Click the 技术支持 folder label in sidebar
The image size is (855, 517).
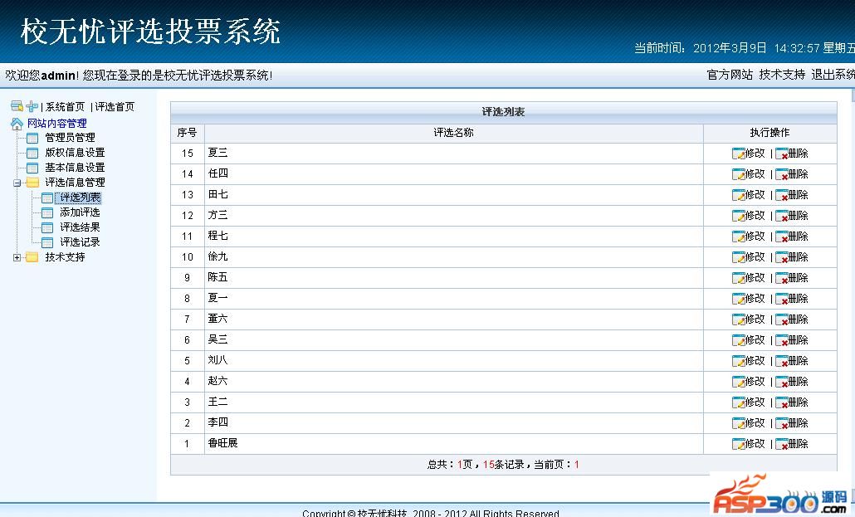tap(65, 257)
